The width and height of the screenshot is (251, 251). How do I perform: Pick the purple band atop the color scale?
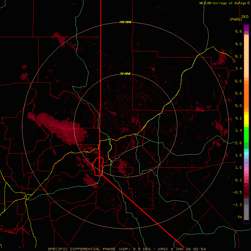point(246,28)
